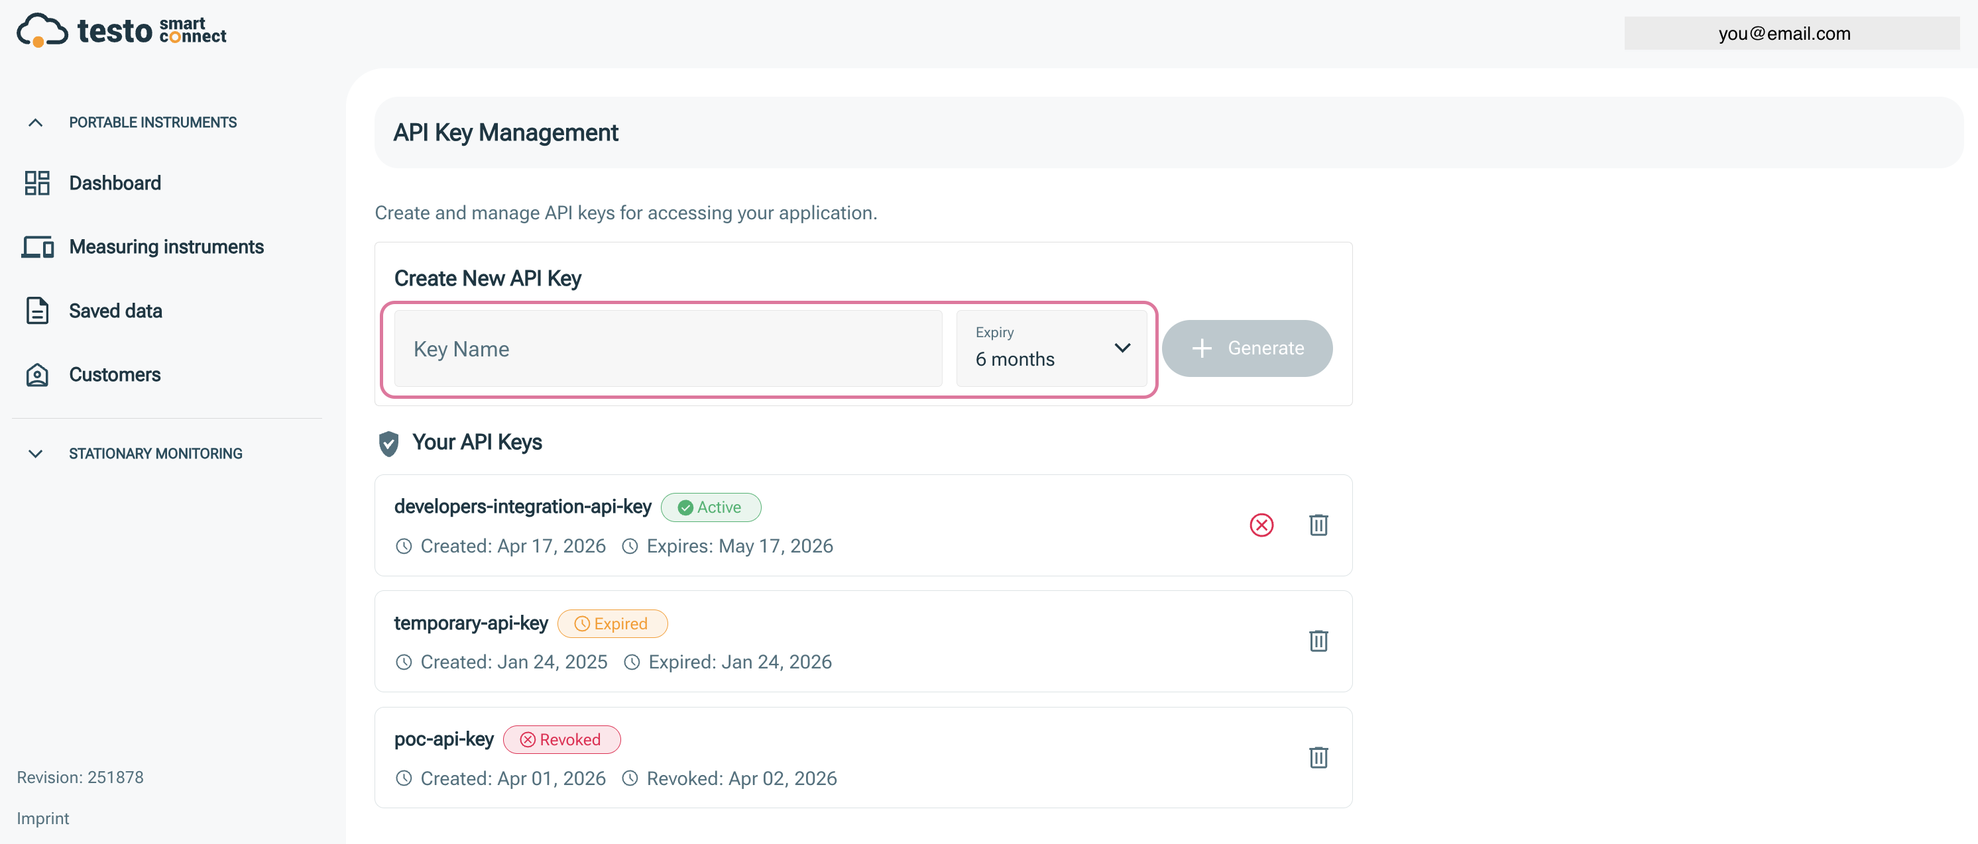Open the Expiry dropdown
The height and width of the screenshot is (844, 1978).
[1052, 348]
